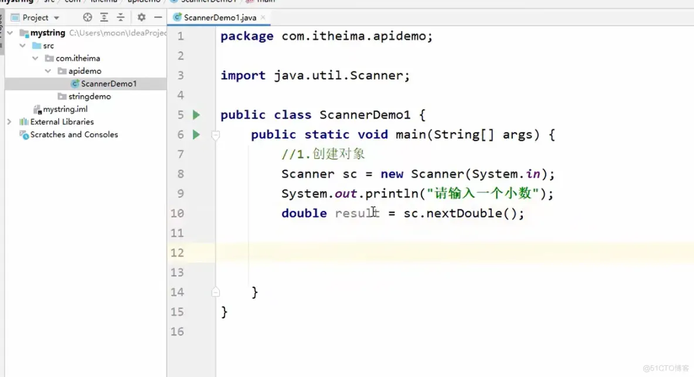Click the Collapse All icon in Project panel

tap(120, 17)
